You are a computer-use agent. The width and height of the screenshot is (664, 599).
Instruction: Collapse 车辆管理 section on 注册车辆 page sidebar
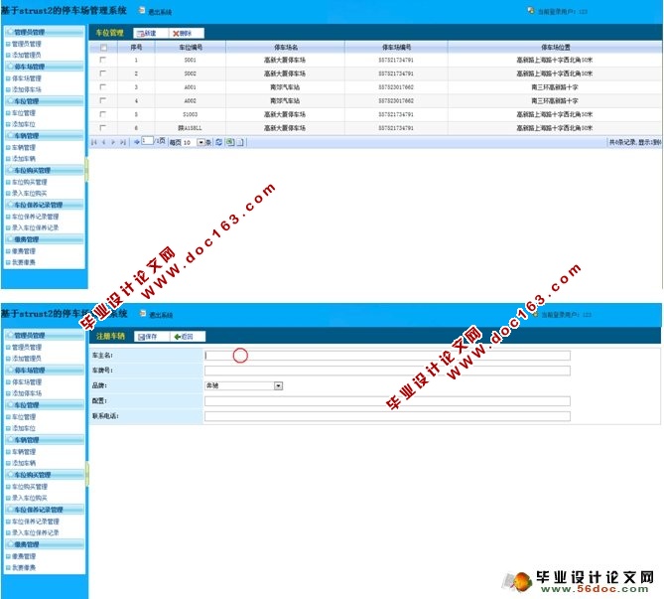pos(45,440)
